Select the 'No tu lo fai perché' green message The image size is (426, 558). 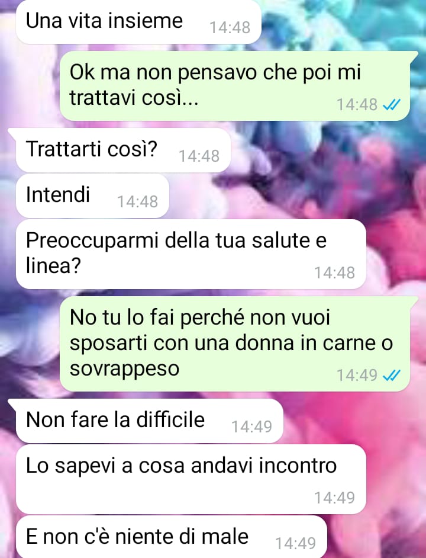[x=235, y=344]
